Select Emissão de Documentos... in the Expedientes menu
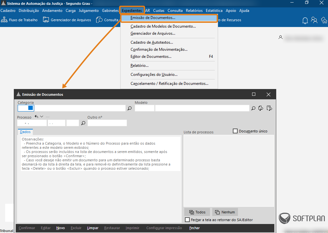The image size is (328, 233). pos(169,18)
